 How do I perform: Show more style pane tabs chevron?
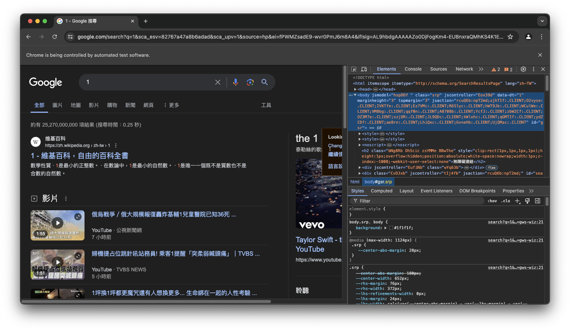531,191
